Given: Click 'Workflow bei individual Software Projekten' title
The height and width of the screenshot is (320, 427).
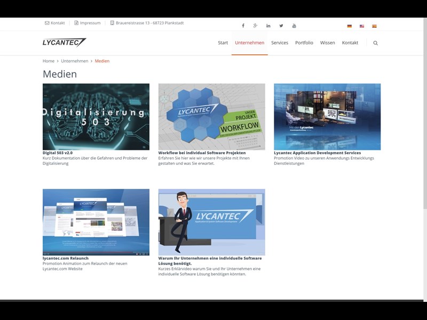Looking at the screenshot, I should 202,153.
